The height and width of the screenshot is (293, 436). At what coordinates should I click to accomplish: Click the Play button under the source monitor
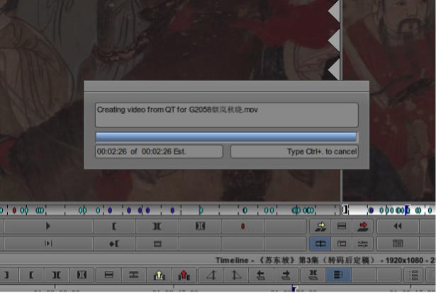[48, 226]
